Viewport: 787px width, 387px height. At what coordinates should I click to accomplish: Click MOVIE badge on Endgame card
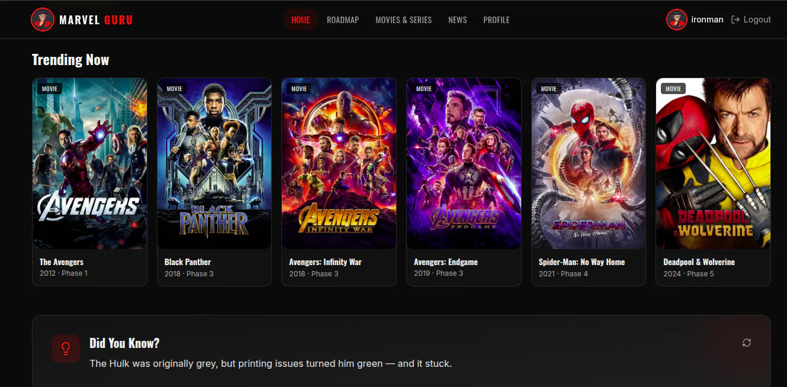click(x=424, y=89)
